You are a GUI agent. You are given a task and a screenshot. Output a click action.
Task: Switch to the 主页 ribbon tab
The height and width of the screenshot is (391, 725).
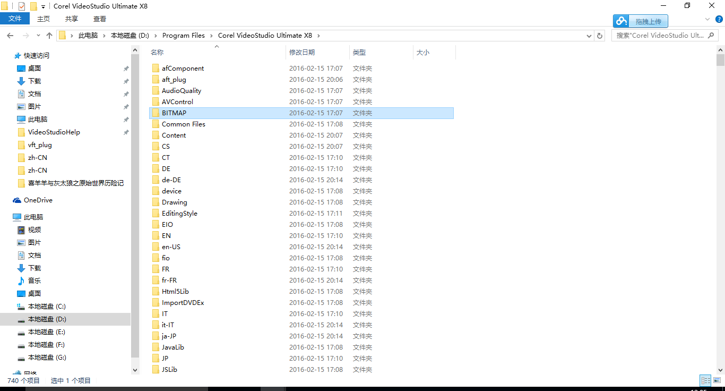pos(44,19)
